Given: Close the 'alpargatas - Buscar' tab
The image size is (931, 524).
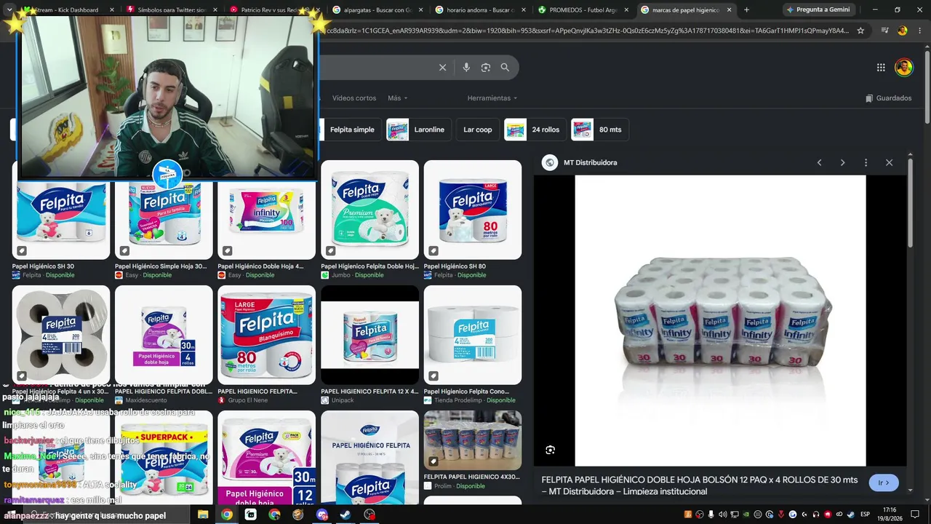Looking at the screenshot, I should (420, 10).
